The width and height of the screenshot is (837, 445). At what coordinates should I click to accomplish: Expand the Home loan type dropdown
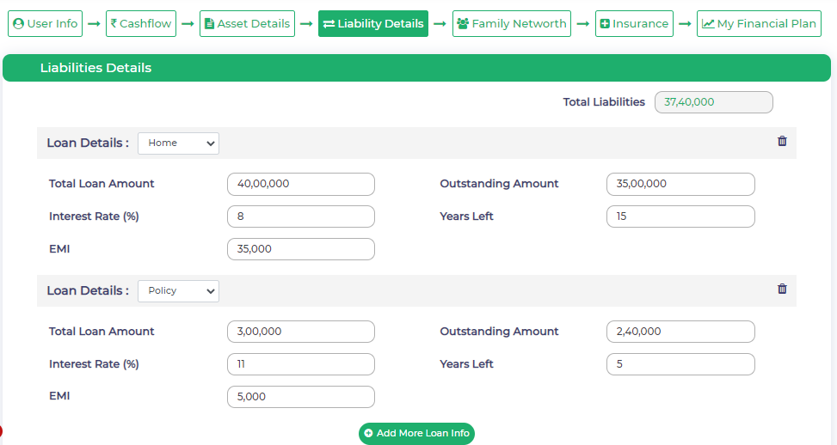(x=178, y=143)
